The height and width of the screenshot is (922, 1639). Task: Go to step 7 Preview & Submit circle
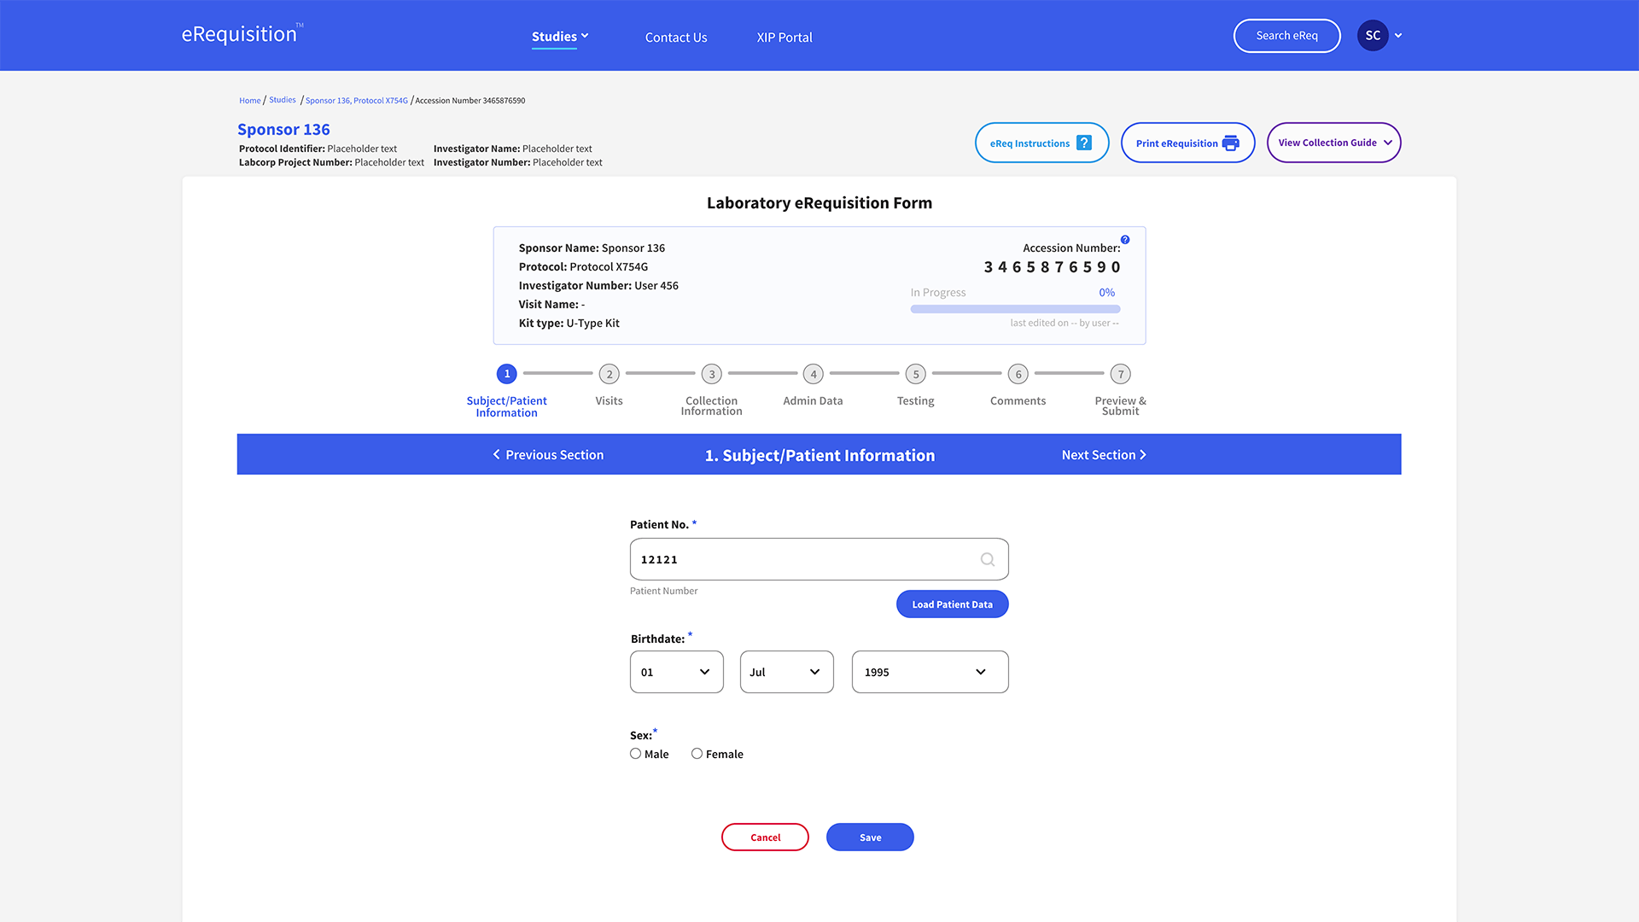click(1121, 374)
